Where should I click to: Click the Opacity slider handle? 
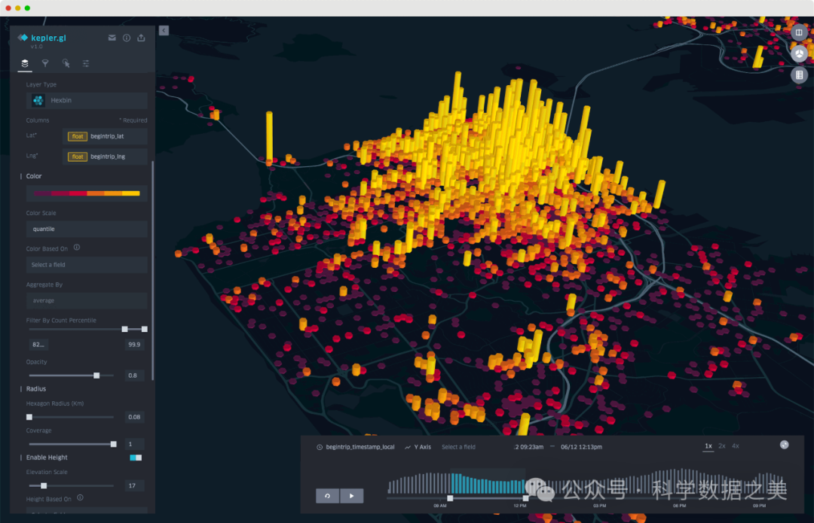coord(96,376)
